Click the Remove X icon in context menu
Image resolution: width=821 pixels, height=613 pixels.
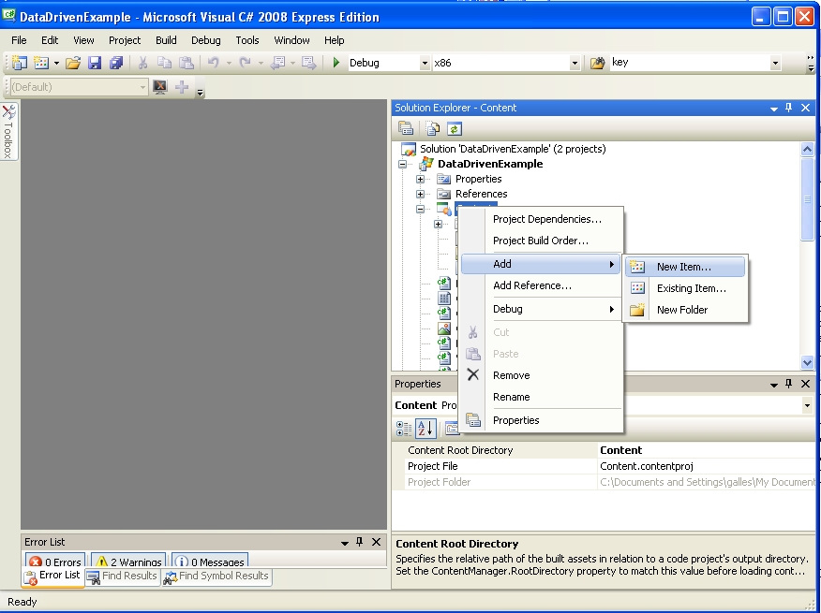(472, 374)
